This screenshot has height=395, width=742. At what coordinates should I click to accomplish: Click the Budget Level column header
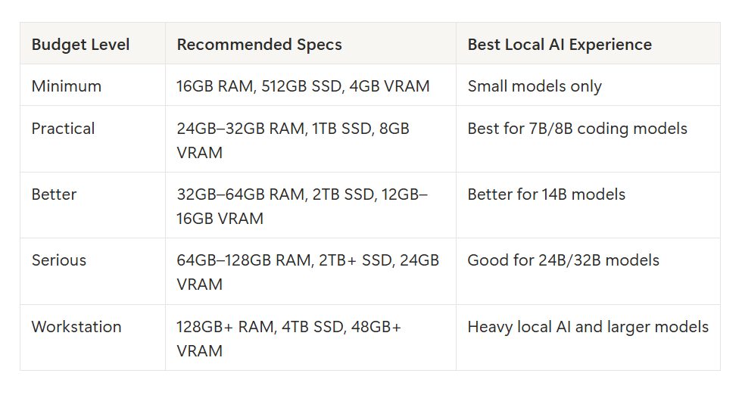92,44
